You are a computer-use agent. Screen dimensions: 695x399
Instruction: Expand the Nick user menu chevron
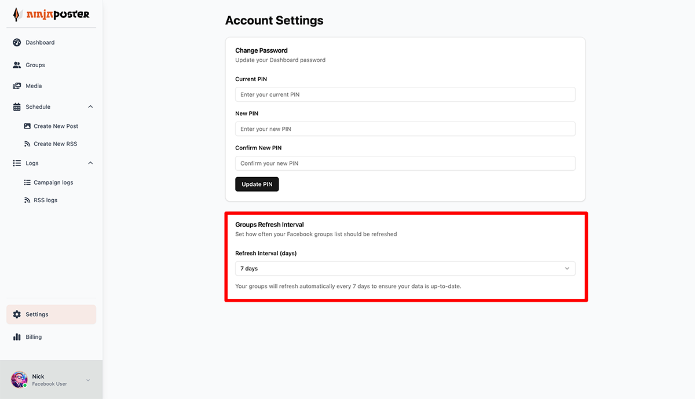(88, 380)
